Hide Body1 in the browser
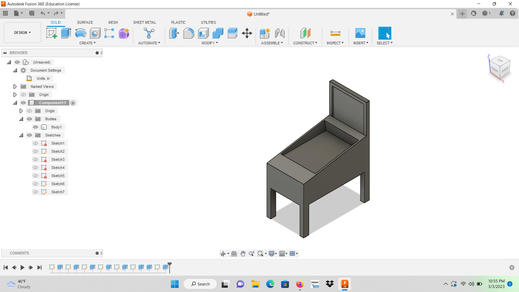519x292 pixels. (x=35, y=127)
